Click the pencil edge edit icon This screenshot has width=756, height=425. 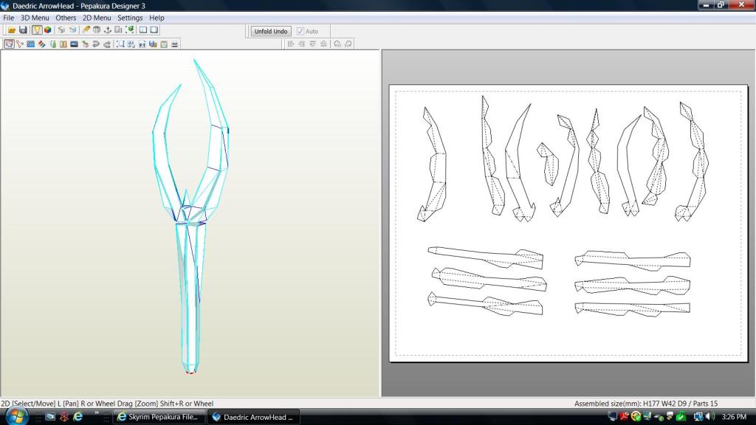(86, 30)
